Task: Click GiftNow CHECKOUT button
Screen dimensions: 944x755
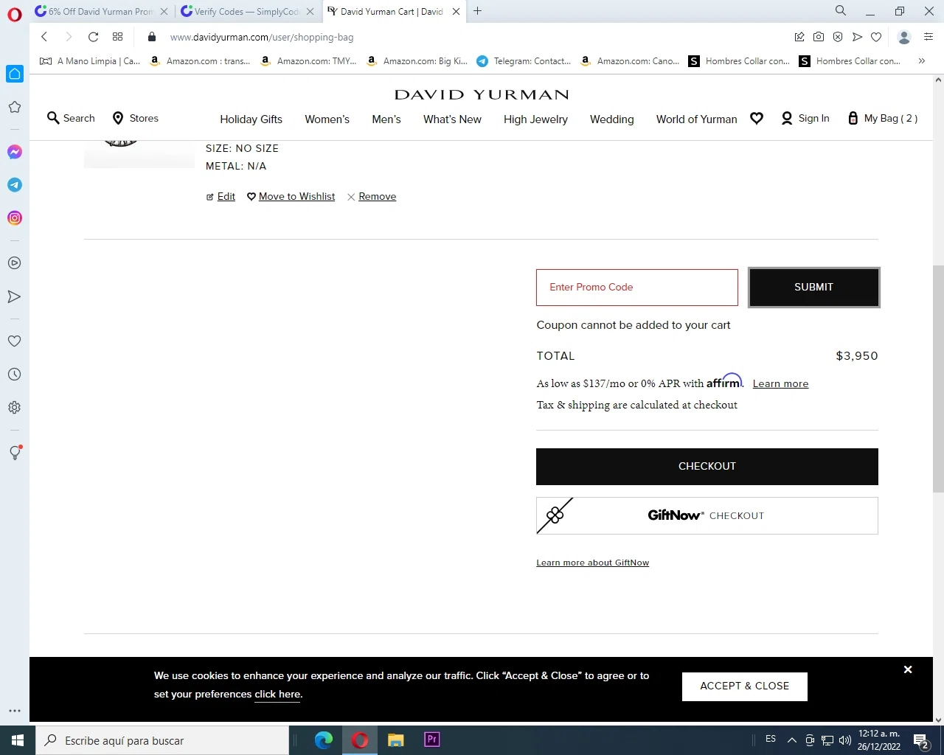Action: point(707,515)
